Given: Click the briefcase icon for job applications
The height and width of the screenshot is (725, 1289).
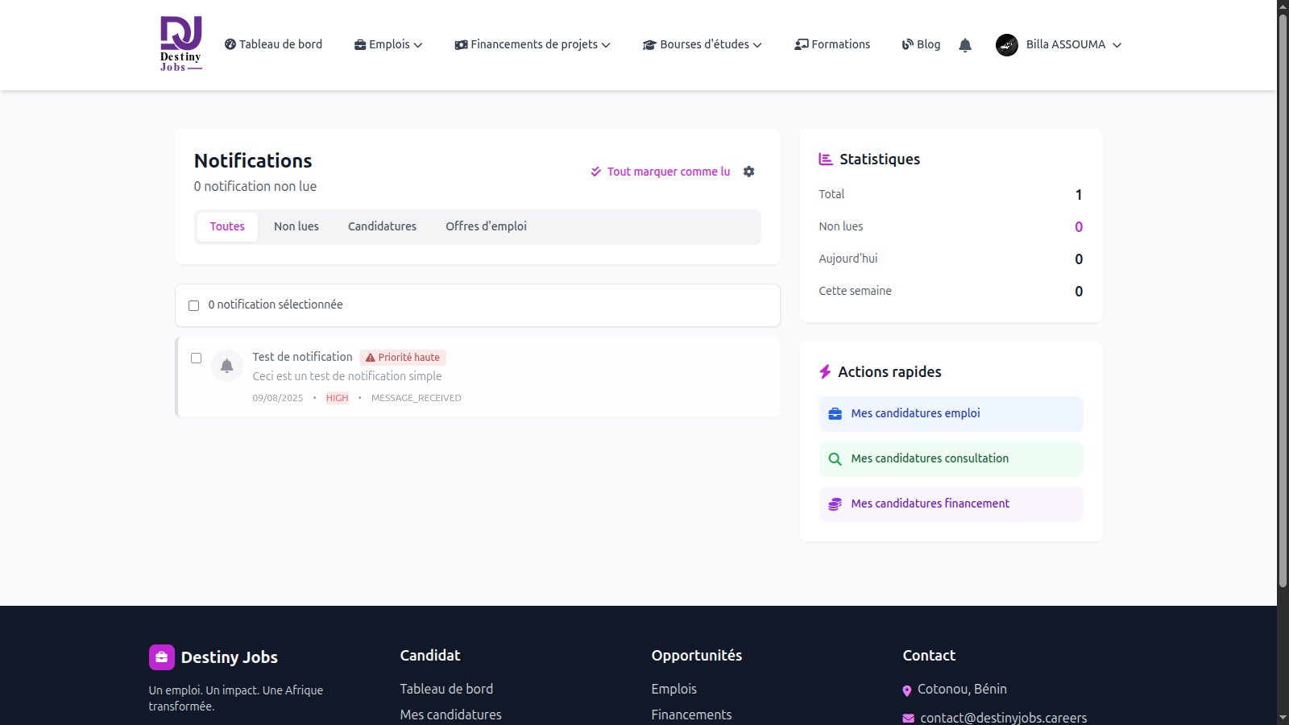Looking at the screenshot, I should point(835,414).
